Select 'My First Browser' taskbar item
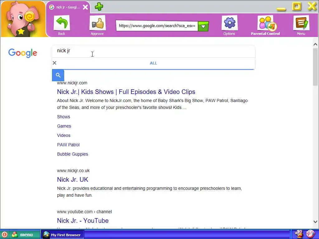The image size is (319, 239). tap(62, 235)
